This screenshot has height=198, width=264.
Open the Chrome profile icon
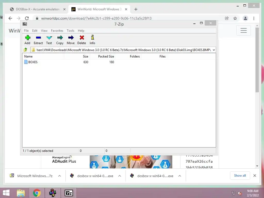[245, 18]
